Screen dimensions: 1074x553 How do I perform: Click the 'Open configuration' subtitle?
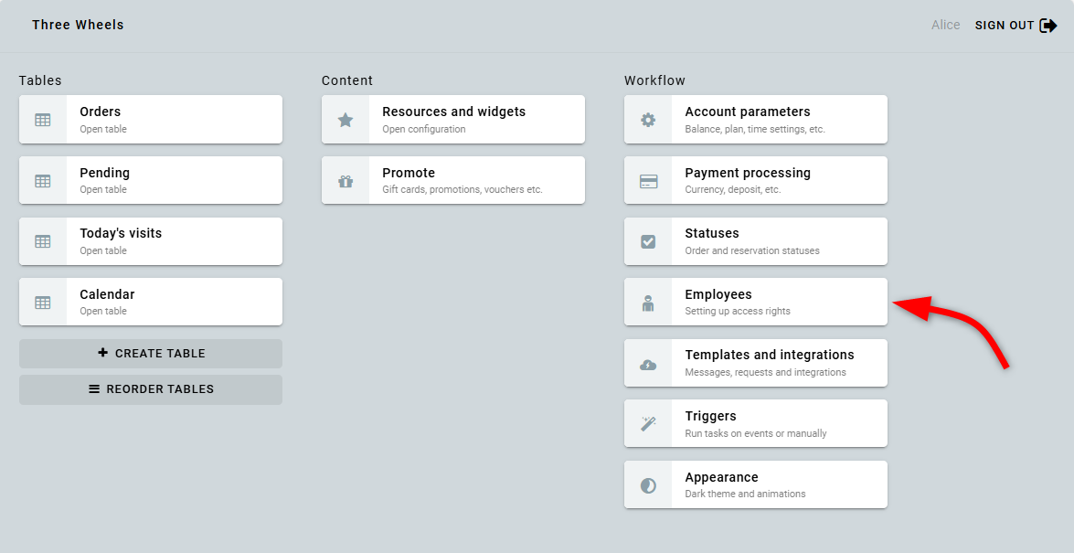[x=424, y=129]
